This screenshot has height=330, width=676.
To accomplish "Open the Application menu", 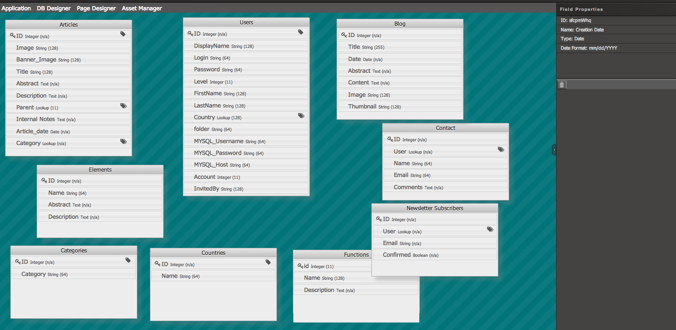I will click(x=16, y=8).
